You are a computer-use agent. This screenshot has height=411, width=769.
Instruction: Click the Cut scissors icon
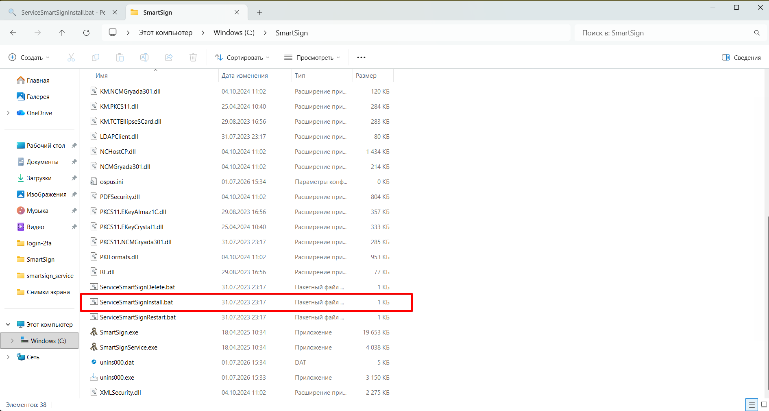tap(71, 57)
